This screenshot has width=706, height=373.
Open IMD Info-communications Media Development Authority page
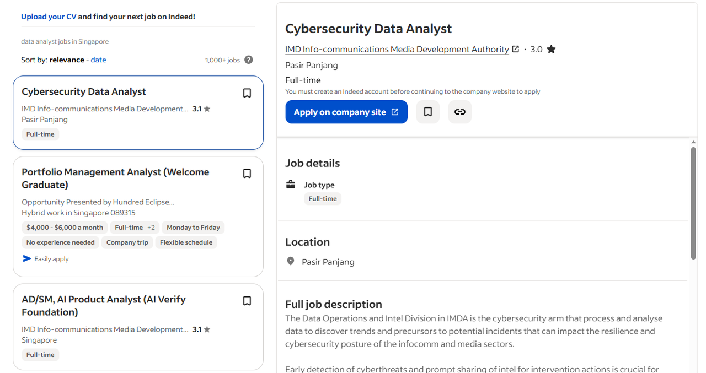click(397, 50)
